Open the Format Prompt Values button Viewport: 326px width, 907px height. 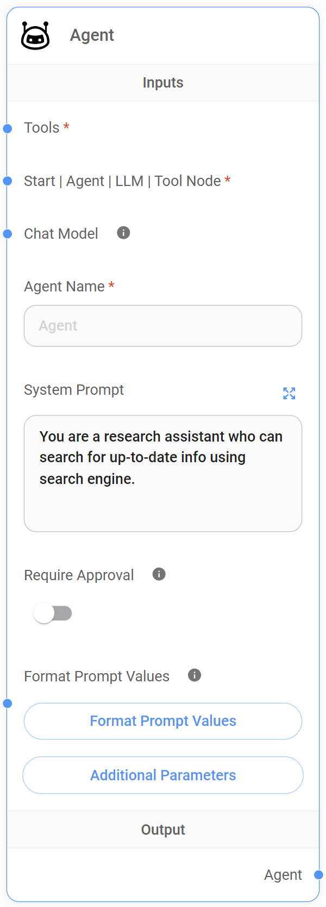(163, 721)
